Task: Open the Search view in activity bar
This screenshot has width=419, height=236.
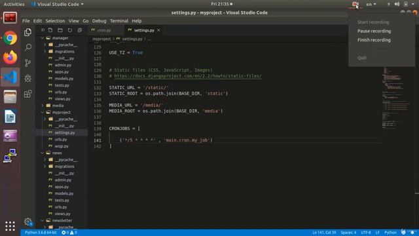Action: coord(27,48)
